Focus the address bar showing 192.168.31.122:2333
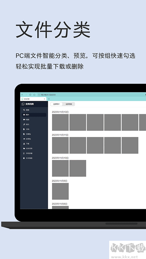 point(92,95)
